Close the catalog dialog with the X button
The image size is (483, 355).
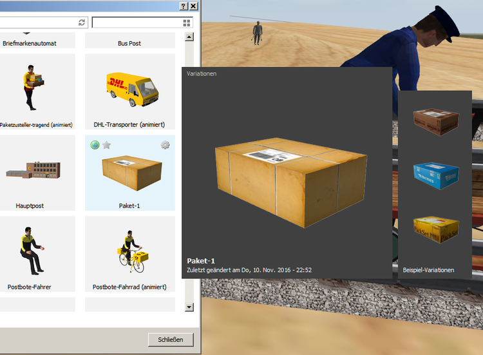pyautogui.click(x=193, y=6)
